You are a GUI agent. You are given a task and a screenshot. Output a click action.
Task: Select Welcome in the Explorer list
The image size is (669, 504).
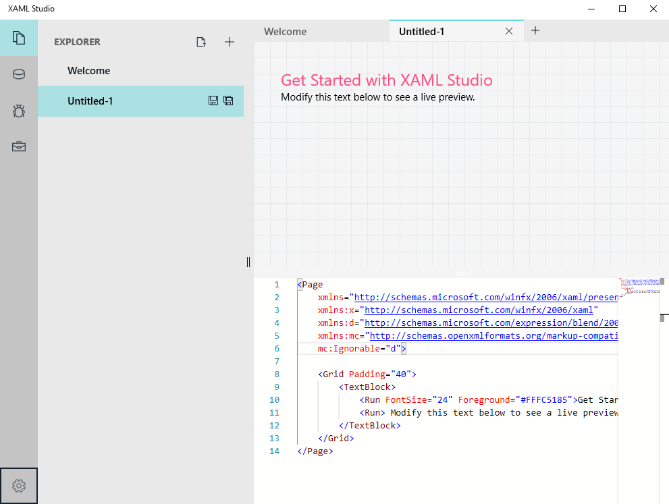coord(88,71)
